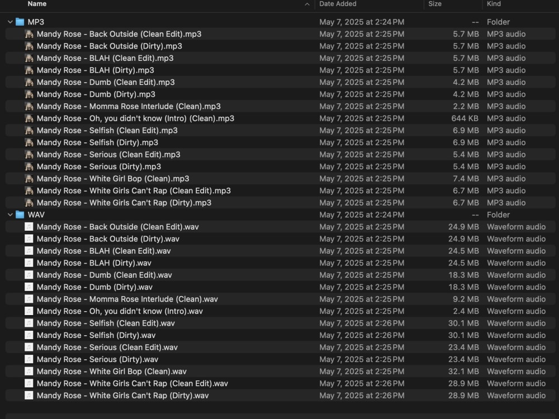This screenshot has height=419, width=559.
Task: Select the file name Mandy Rose - Selfish (Dirty).wav
Action: click(x=96, y=336)
